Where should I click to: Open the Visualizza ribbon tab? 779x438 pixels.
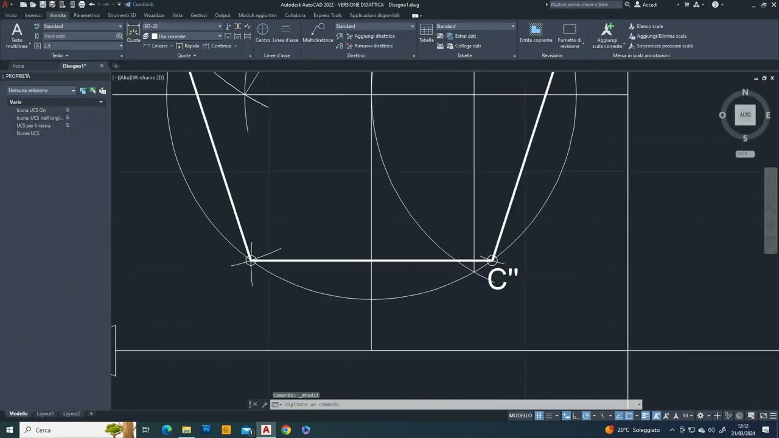154,15
